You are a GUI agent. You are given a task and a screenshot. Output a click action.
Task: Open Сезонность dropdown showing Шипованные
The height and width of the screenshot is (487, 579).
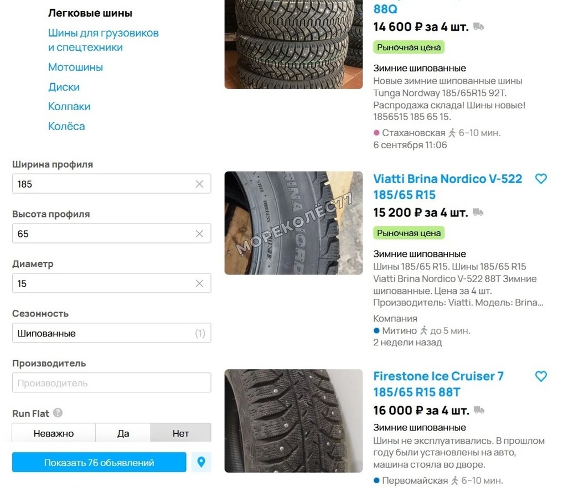[x=111, y=333]
